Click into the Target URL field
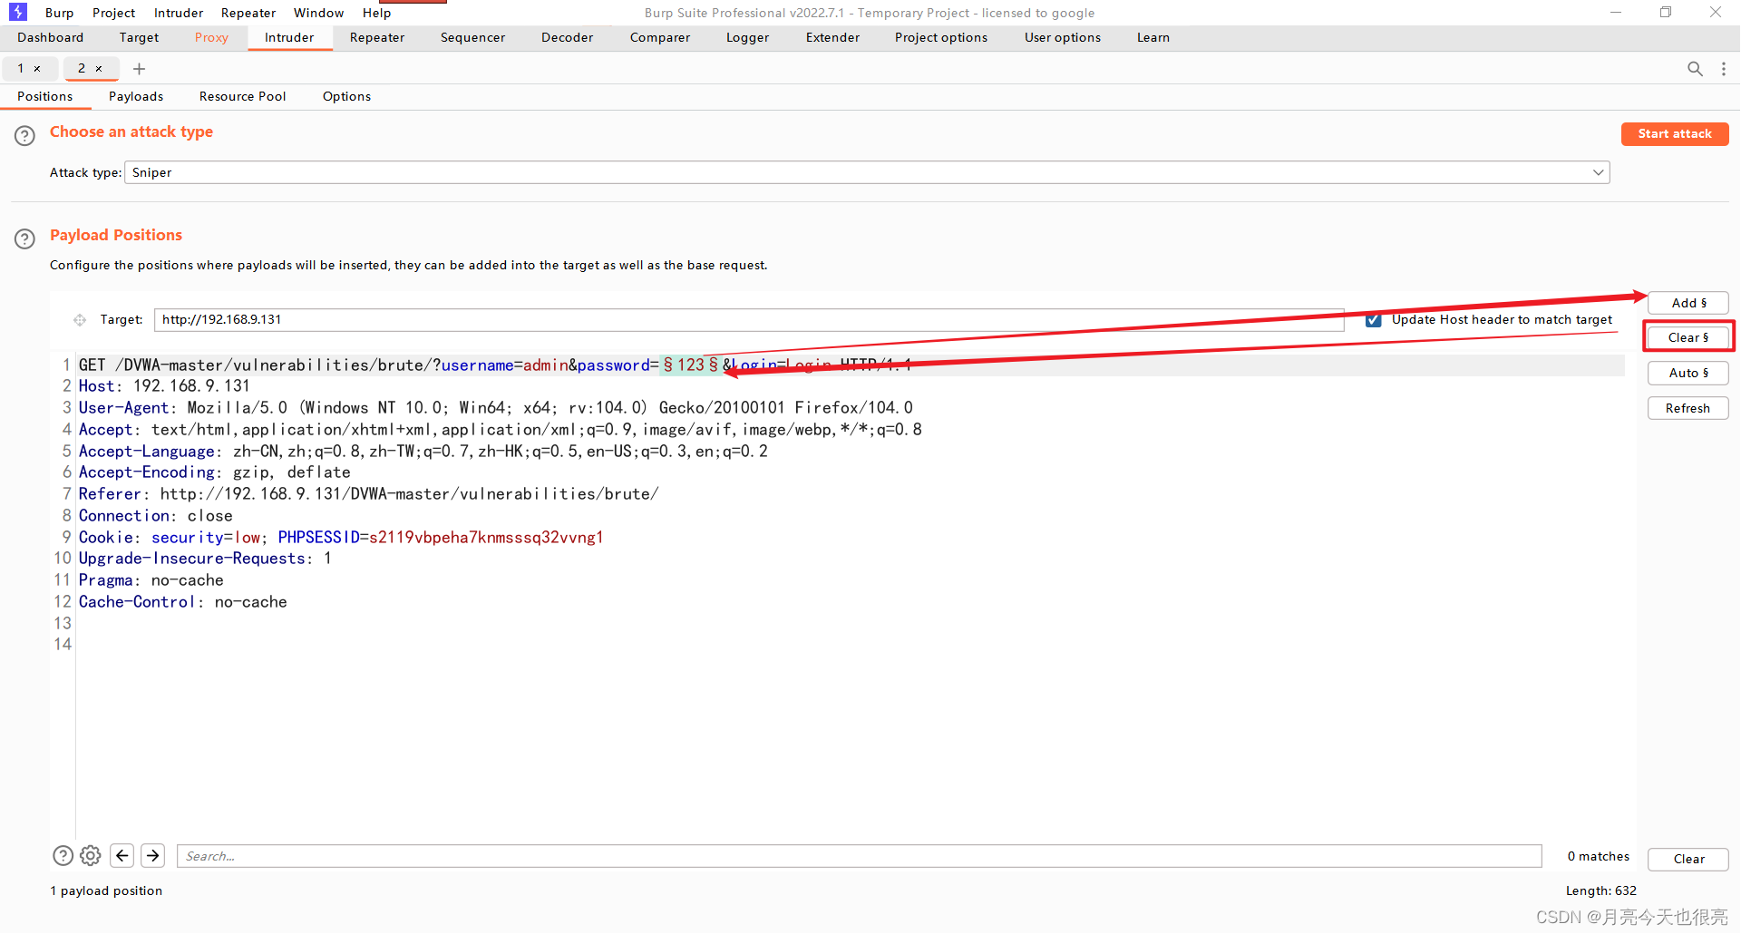This screenshot has height=934, width=1741. [749, 320]
